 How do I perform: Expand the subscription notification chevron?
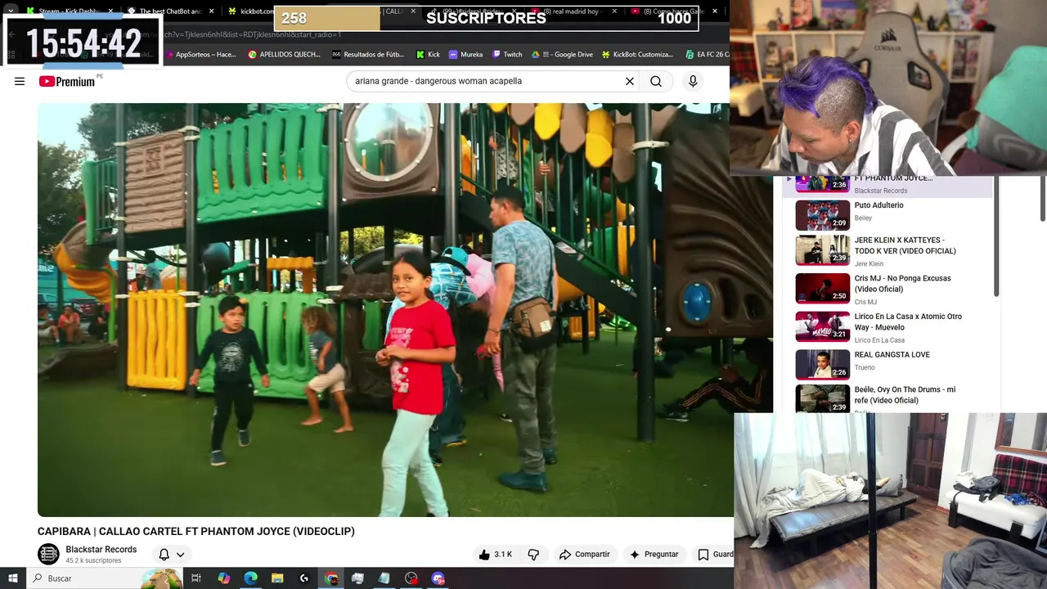[180, 554]
